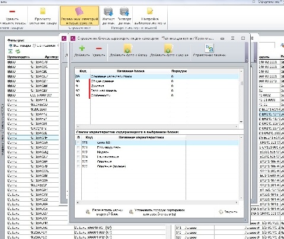Click left arrow of characteristics list horizontal scrollbar
The image size is (284, 239).
click(78, 202)
